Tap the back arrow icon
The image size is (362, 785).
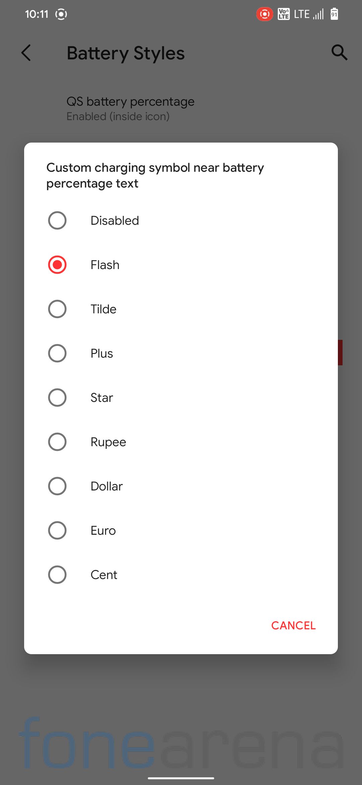point(26,53)
